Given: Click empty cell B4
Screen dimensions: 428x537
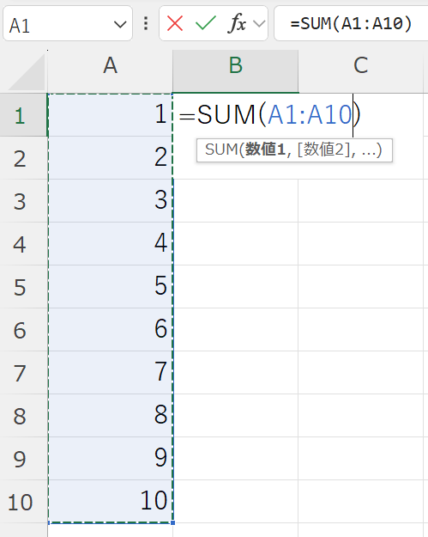Looking at the screenshot, I should pyautogui.click(x=236, y=243).
